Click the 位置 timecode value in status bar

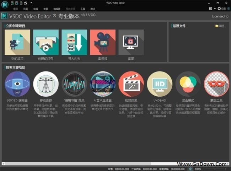point(122,169)
